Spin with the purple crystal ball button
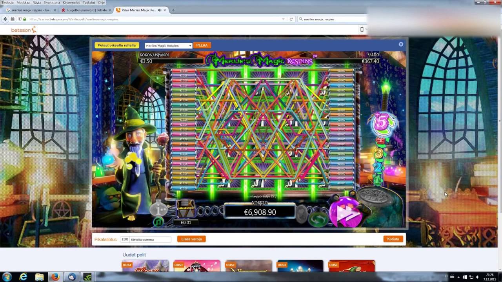 [346, 213]
